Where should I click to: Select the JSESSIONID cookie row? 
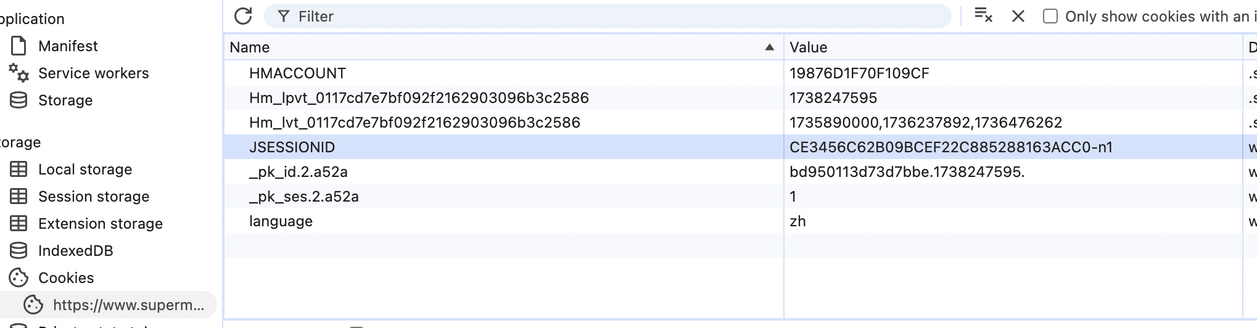tap(292, 147)
